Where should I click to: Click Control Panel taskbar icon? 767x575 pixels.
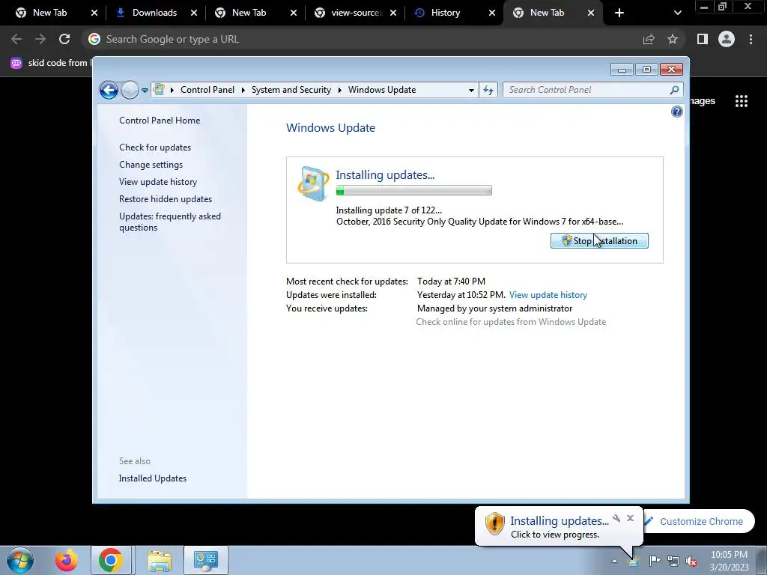pyautogui.click(x=206, y=560)
